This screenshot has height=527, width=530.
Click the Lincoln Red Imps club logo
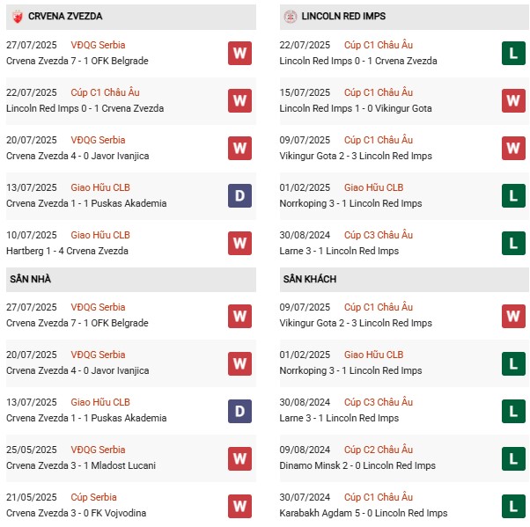[x=290, y=16]
